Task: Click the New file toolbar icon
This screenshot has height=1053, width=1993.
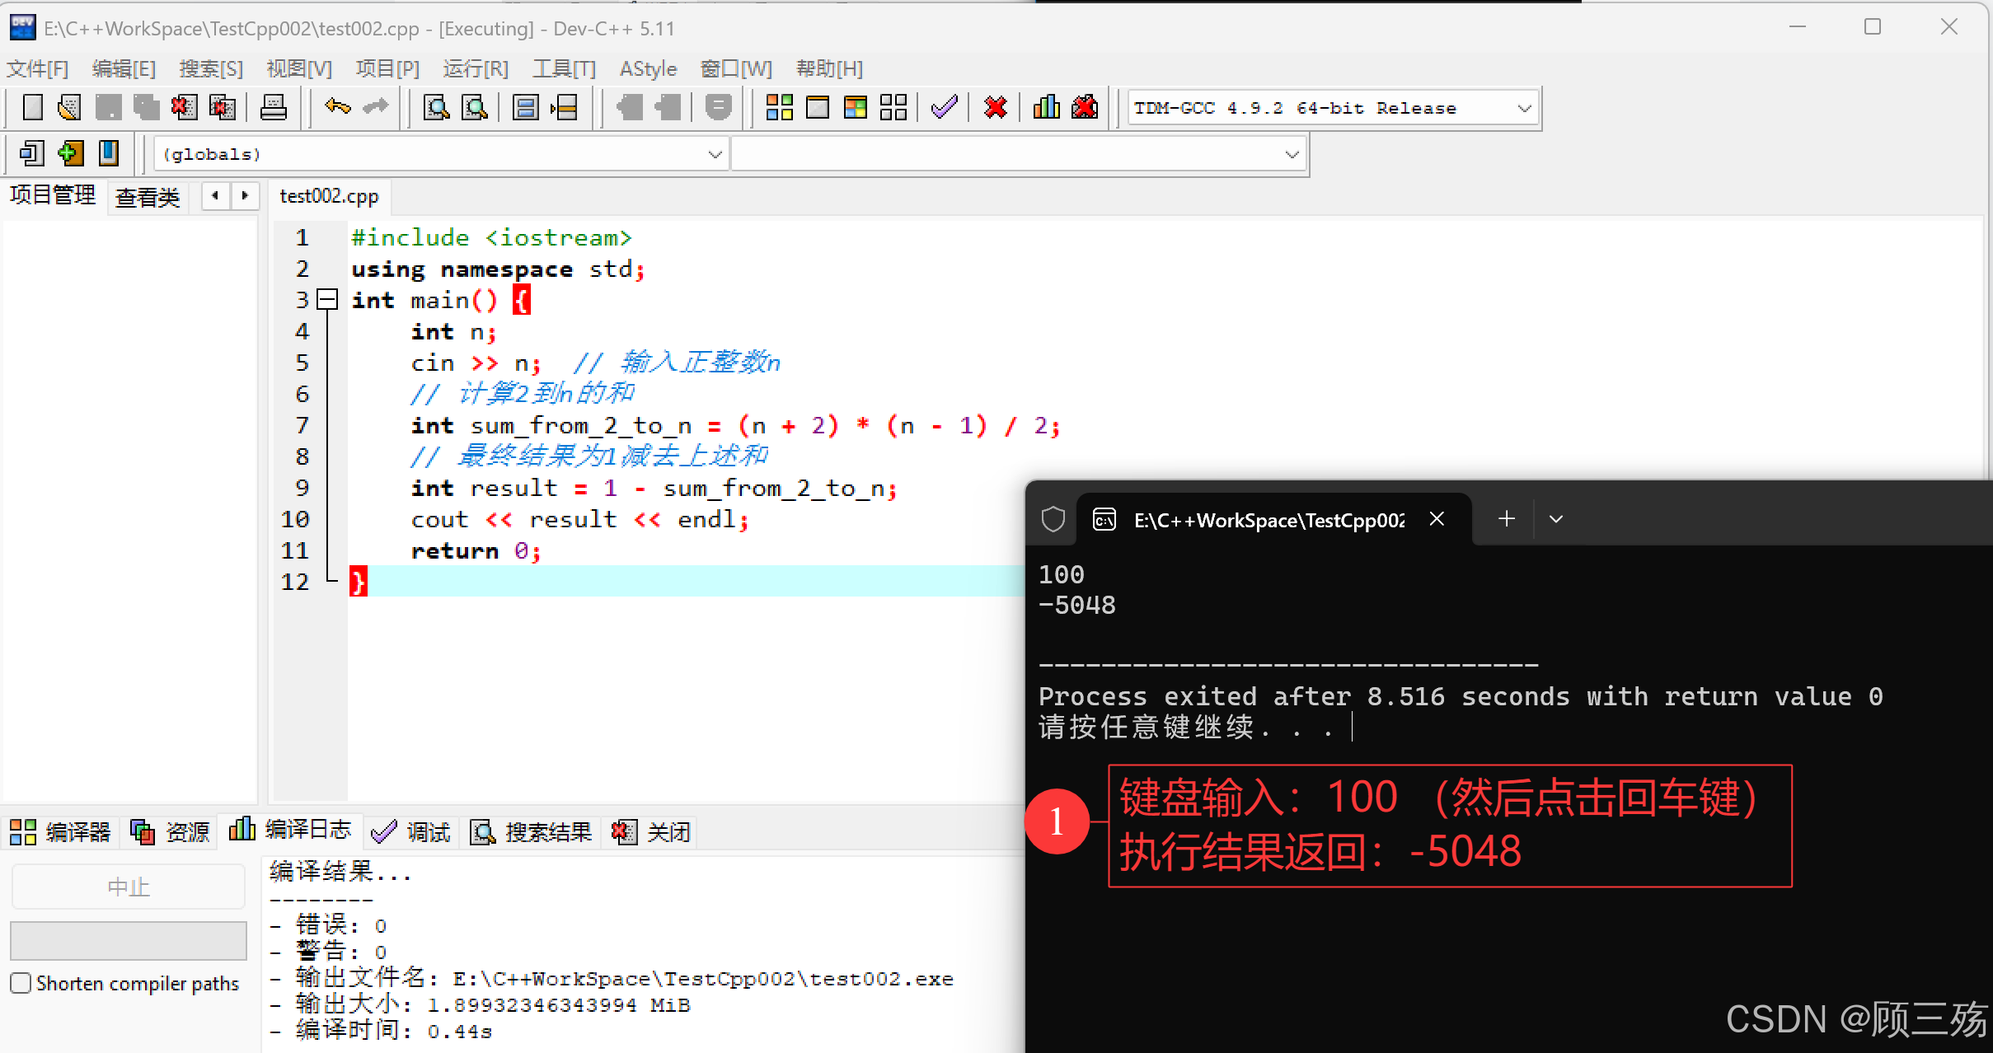Action: point(32,108)
